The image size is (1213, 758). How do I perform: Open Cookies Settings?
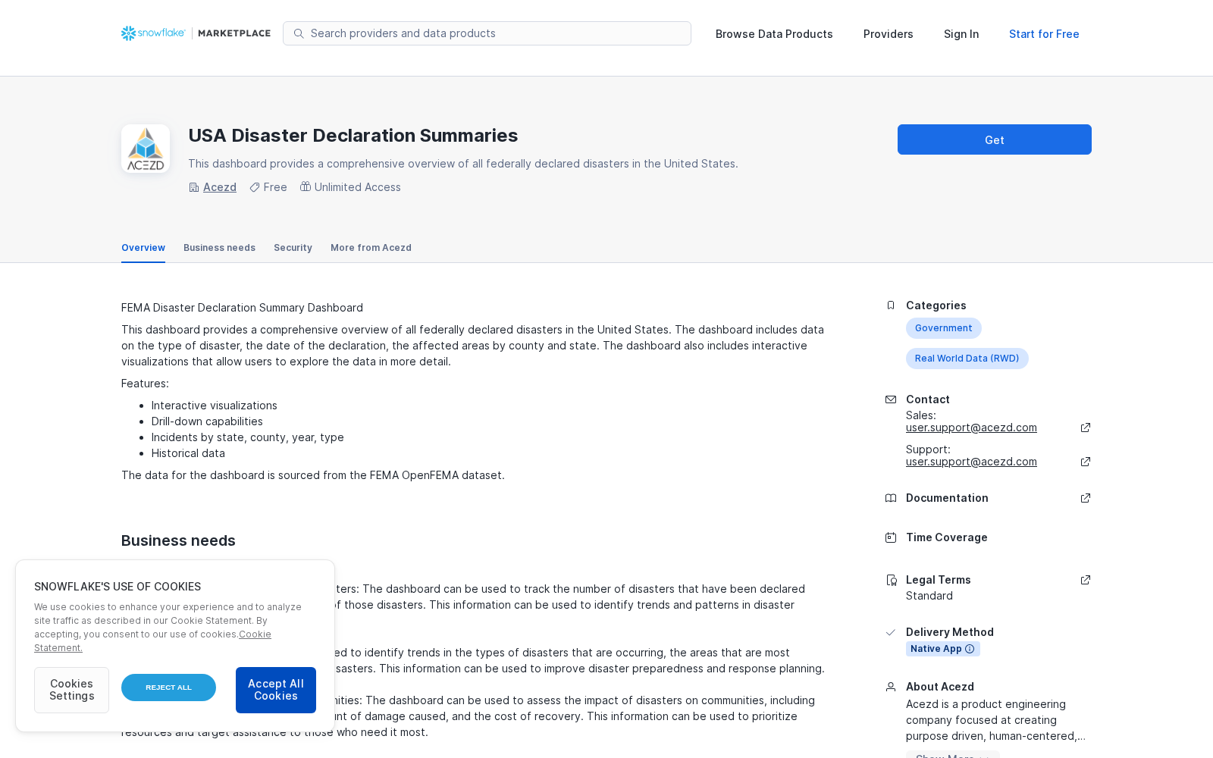pos(71,690)
